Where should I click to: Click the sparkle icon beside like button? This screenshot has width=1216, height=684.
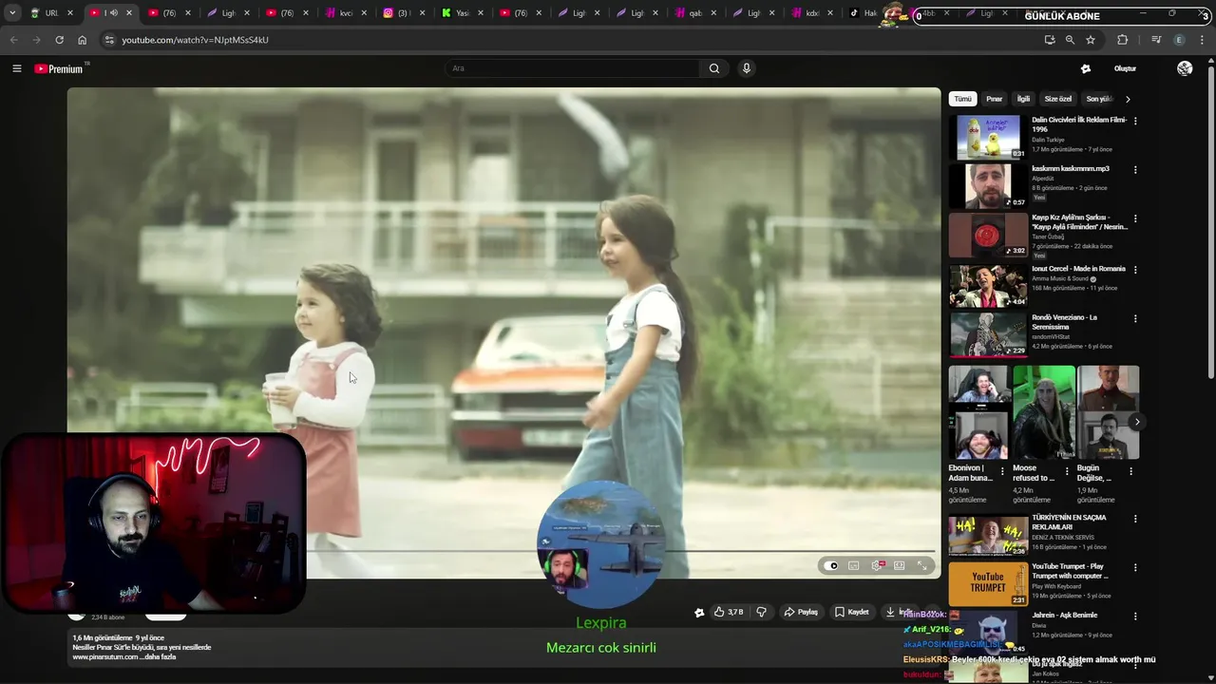pyautogui.click(x=699, y=613)
